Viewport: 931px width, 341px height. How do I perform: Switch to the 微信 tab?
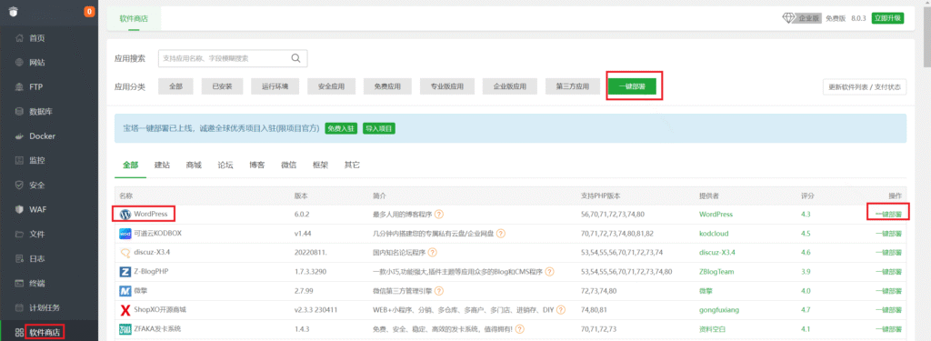(289, 165)
